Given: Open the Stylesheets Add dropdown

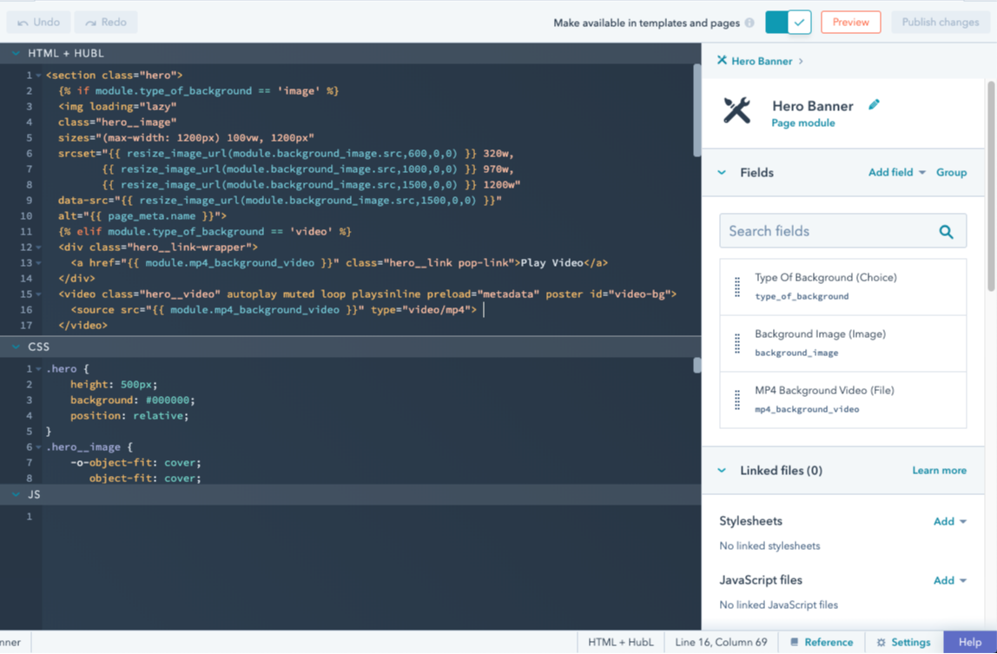Looking at the screenshot, I should 947,521.
